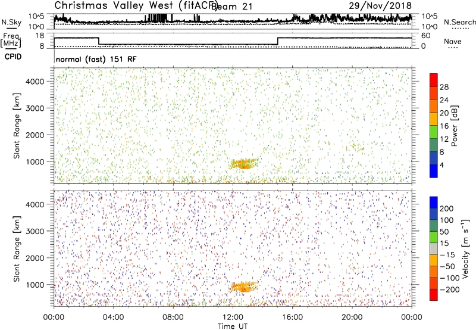Click the "−100" velocity colorbar value

450,278
